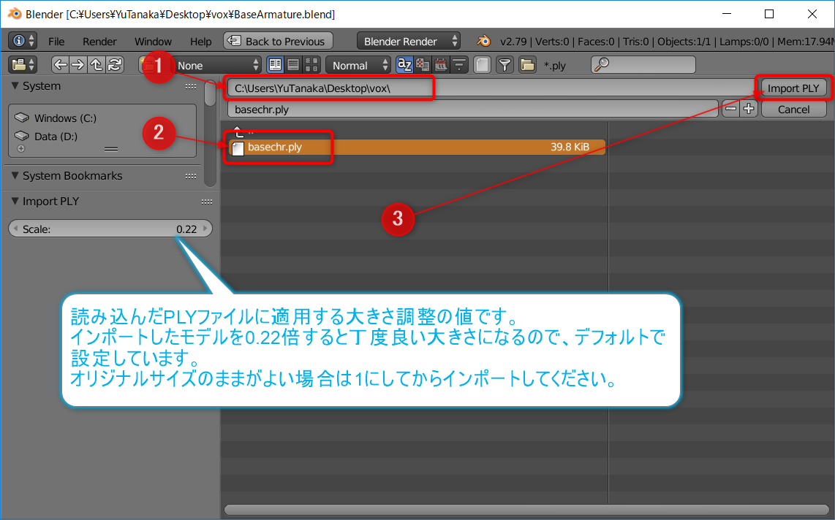Viewport: 835px width, 520px height.
Task: Switch to long list display
Action: [293, 65]
